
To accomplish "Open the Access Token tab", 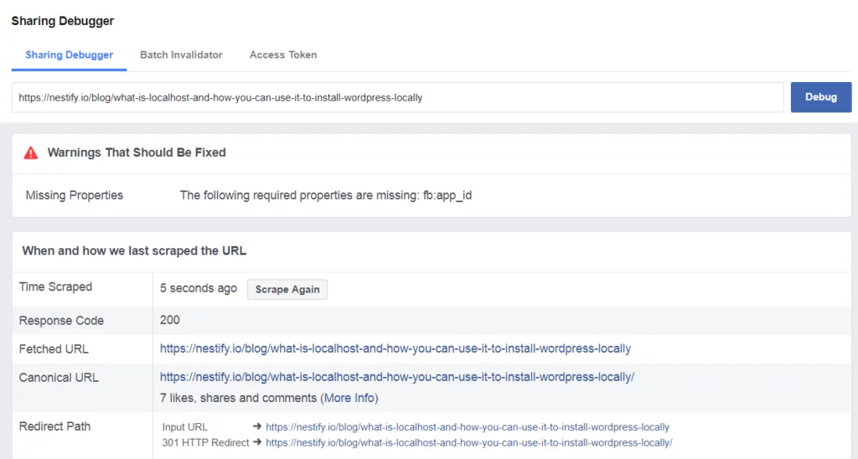I will (x=283, y=54).
